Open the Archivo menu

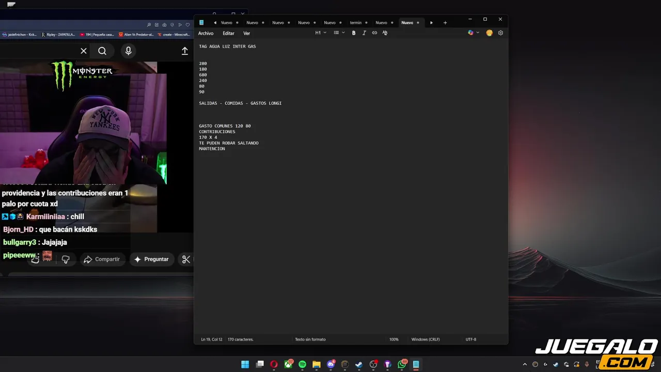coord(206,33)
